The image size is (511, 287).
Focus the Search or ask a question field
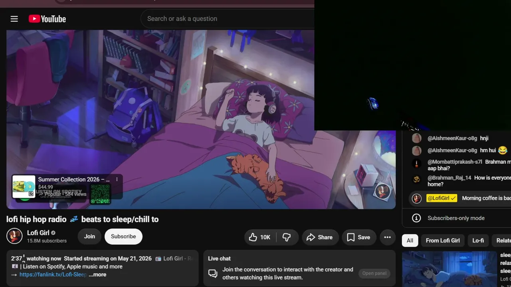[x=228, y=19]
